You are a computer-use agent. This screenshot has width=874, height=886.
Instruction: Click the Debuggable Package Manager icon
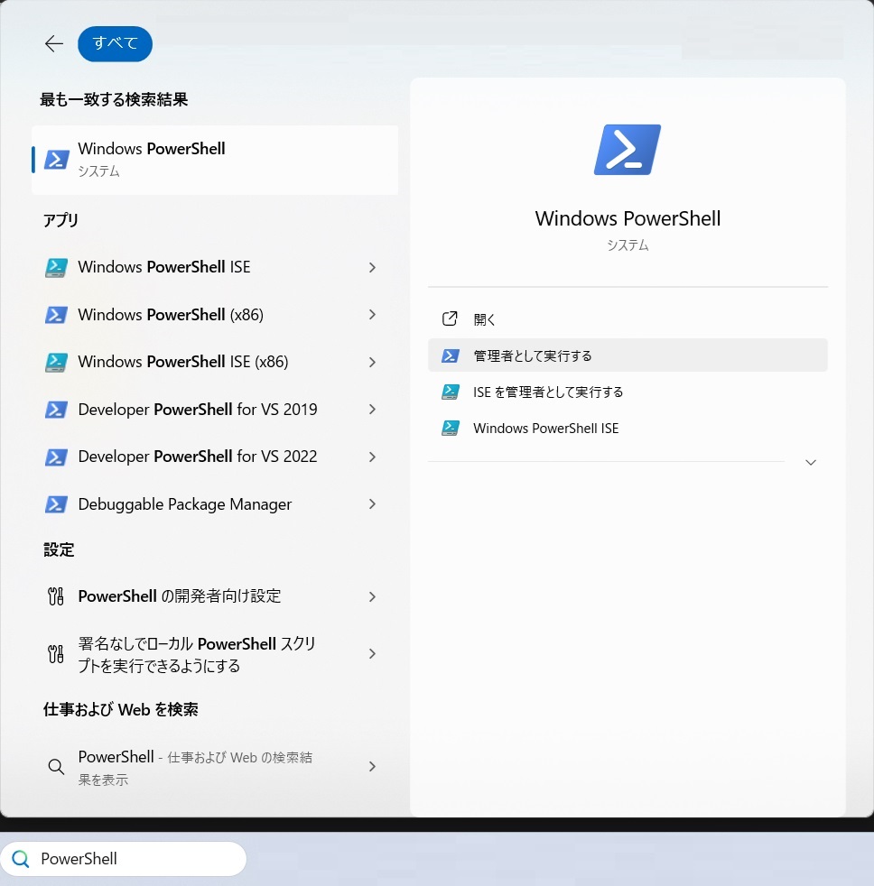pos(55,503)
